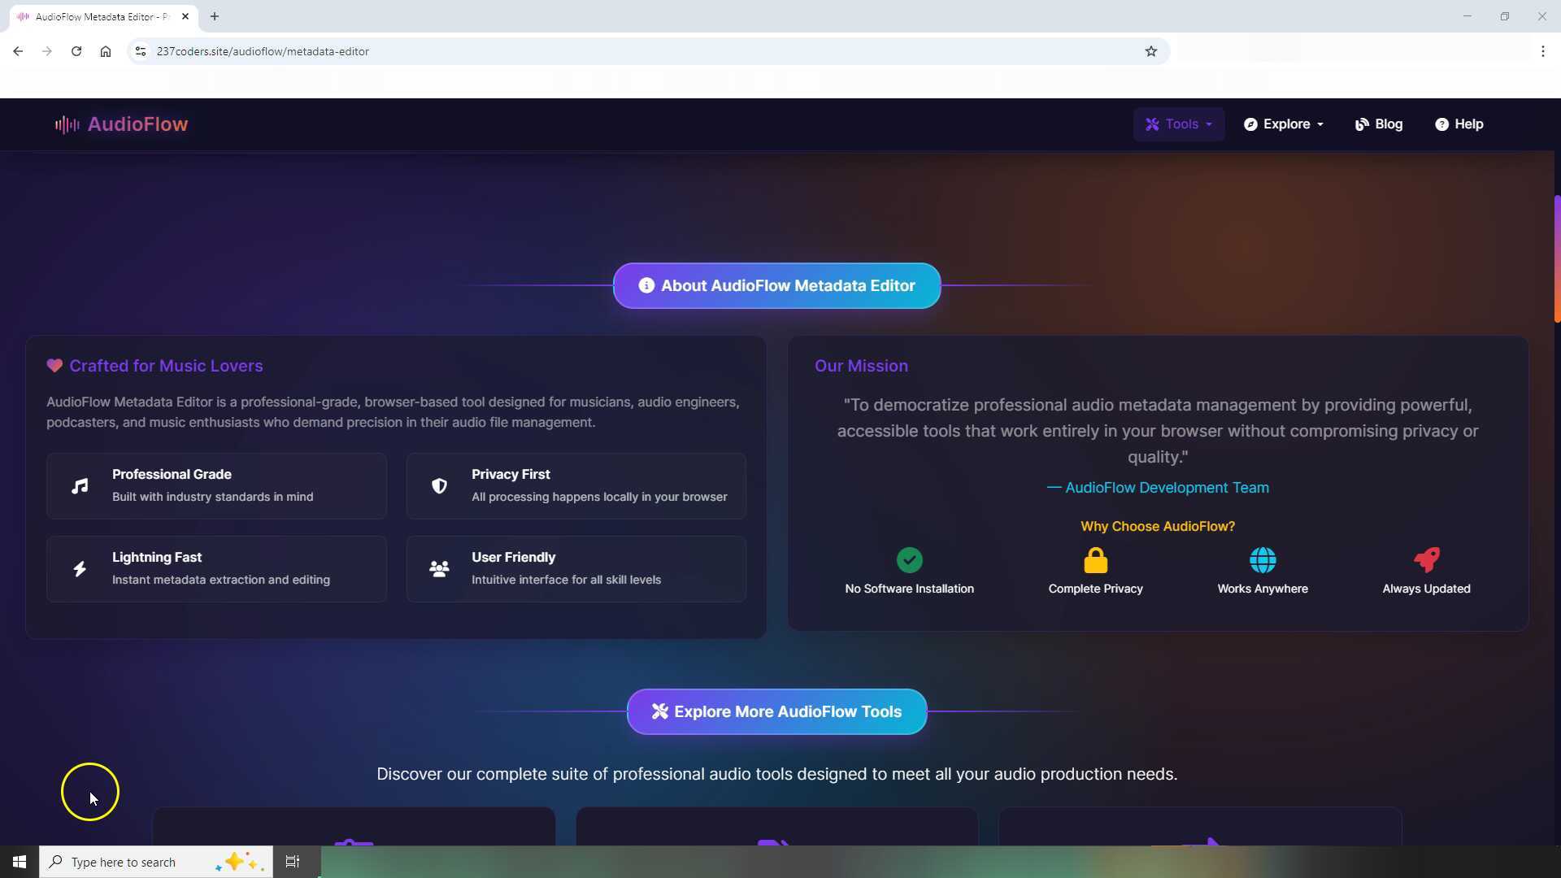The image size is (1561, 878).
Task: Click the No Software Installation checkmark icon
Action: pyautogui.click(x=909, y=560)
